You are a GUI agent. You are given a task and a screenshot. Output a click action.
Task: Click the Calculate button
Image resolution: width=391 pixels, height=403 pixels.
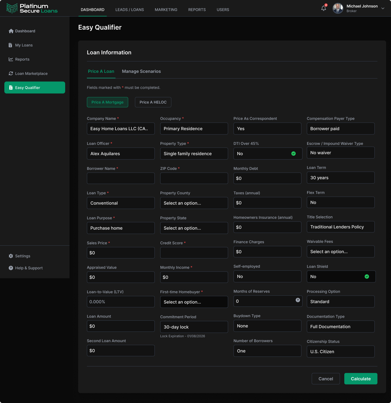click(x=361, y=379)
